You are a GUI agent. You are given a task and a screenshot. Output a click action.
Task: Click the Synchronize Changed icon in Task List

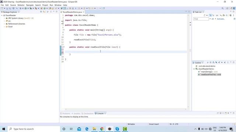[230, 15]
